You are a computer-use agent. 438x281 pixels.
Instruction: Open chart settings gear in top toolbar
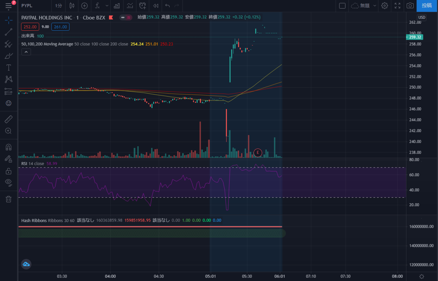[x=385, y=5]
